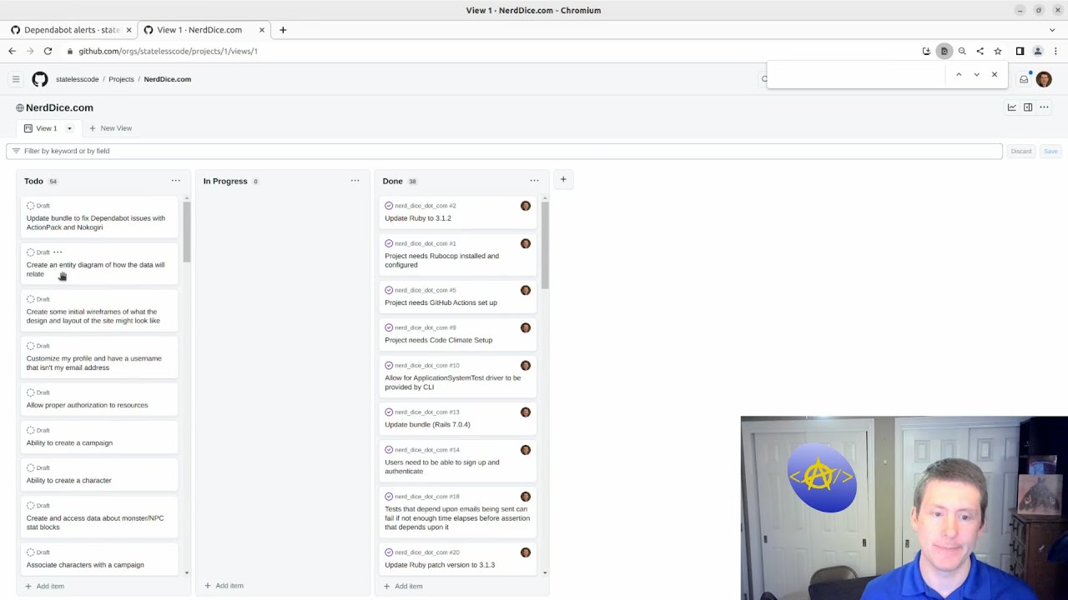Click the Save button

1050,151
